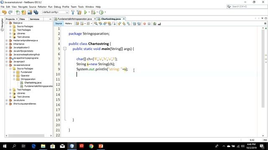
Task: Expand the Basicjava Source Packages node
Action: [10, 26]
